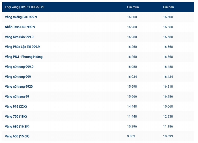Click the 18K buy price 11.448
This screenshot has height=143, width=198.
[x=132, y=116]
